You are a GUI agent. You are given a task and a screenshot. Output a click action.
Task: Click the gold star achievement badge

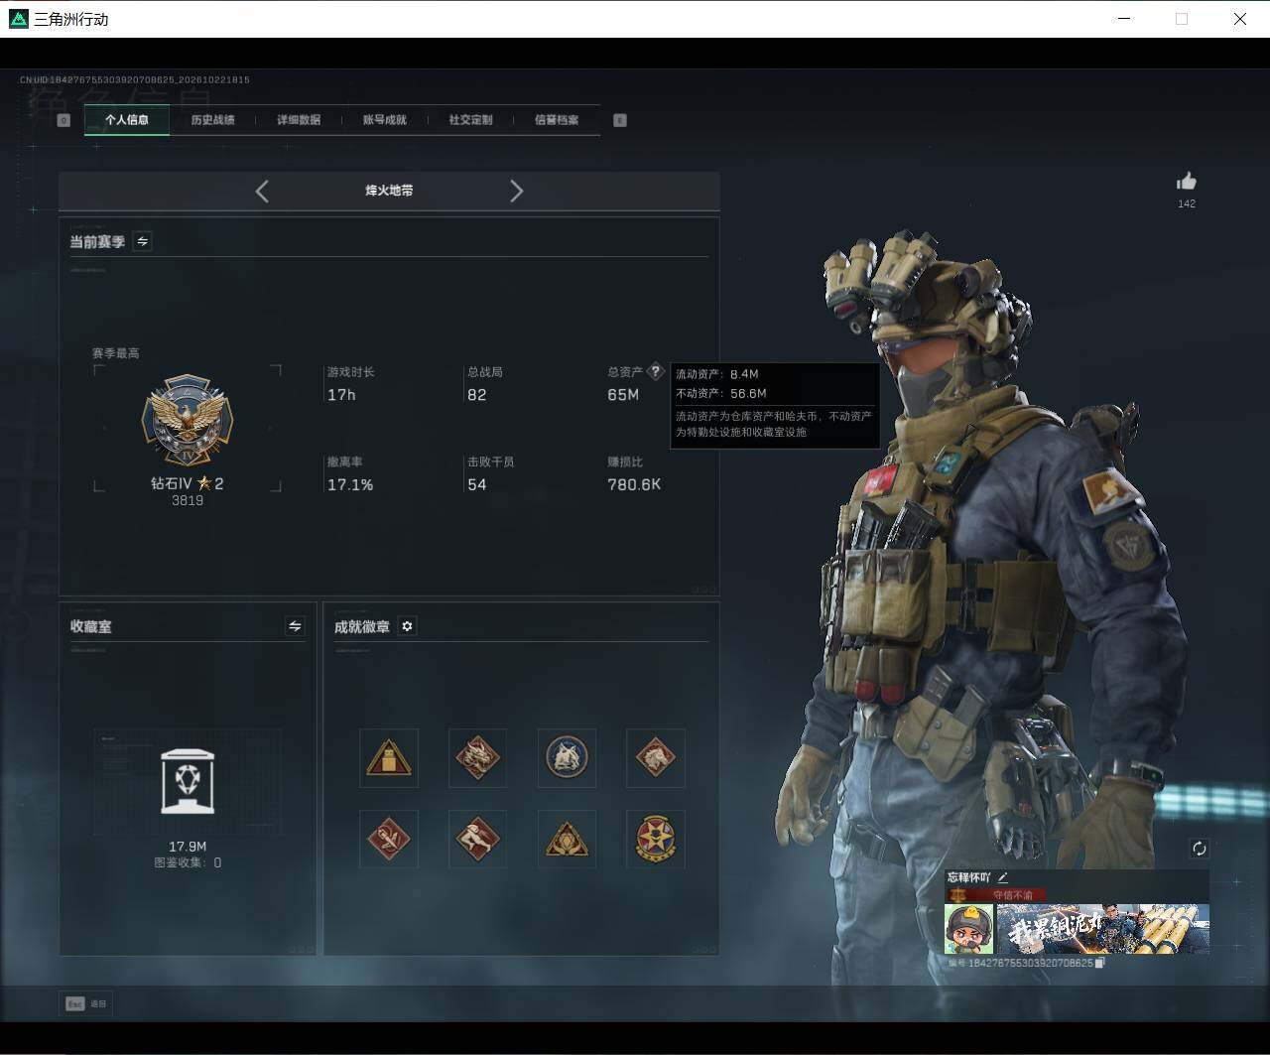point(655,840)
